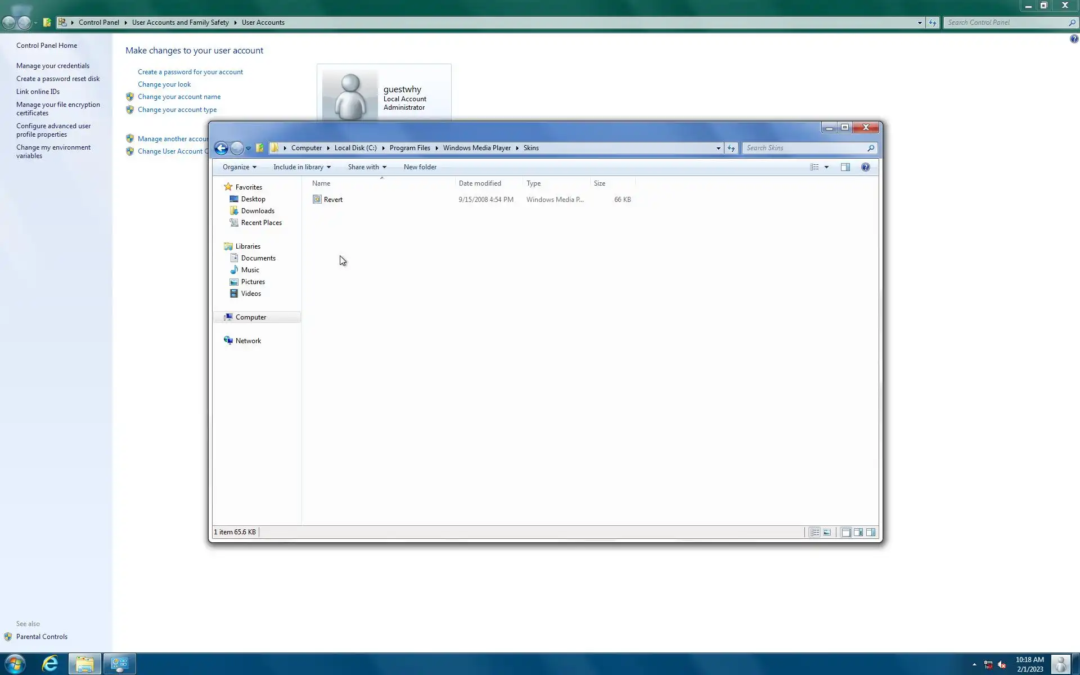
Task: Click the Search Skins input field
Action: coord(804,148)
